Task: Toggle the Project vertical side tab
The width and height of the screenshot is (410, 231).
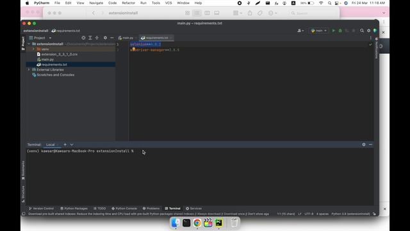Action: [23, 43]
